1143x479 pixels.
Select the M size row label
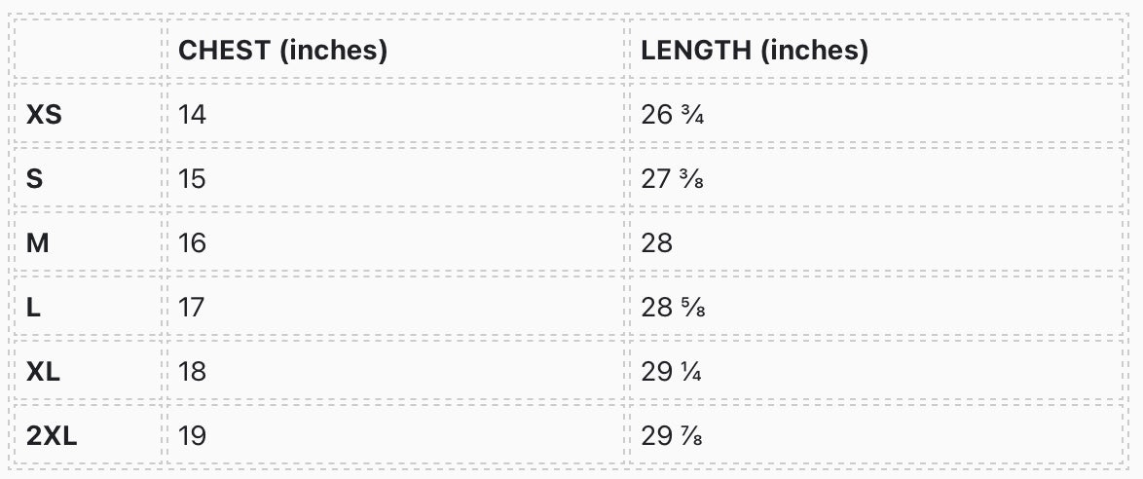[x=38, y=243]
